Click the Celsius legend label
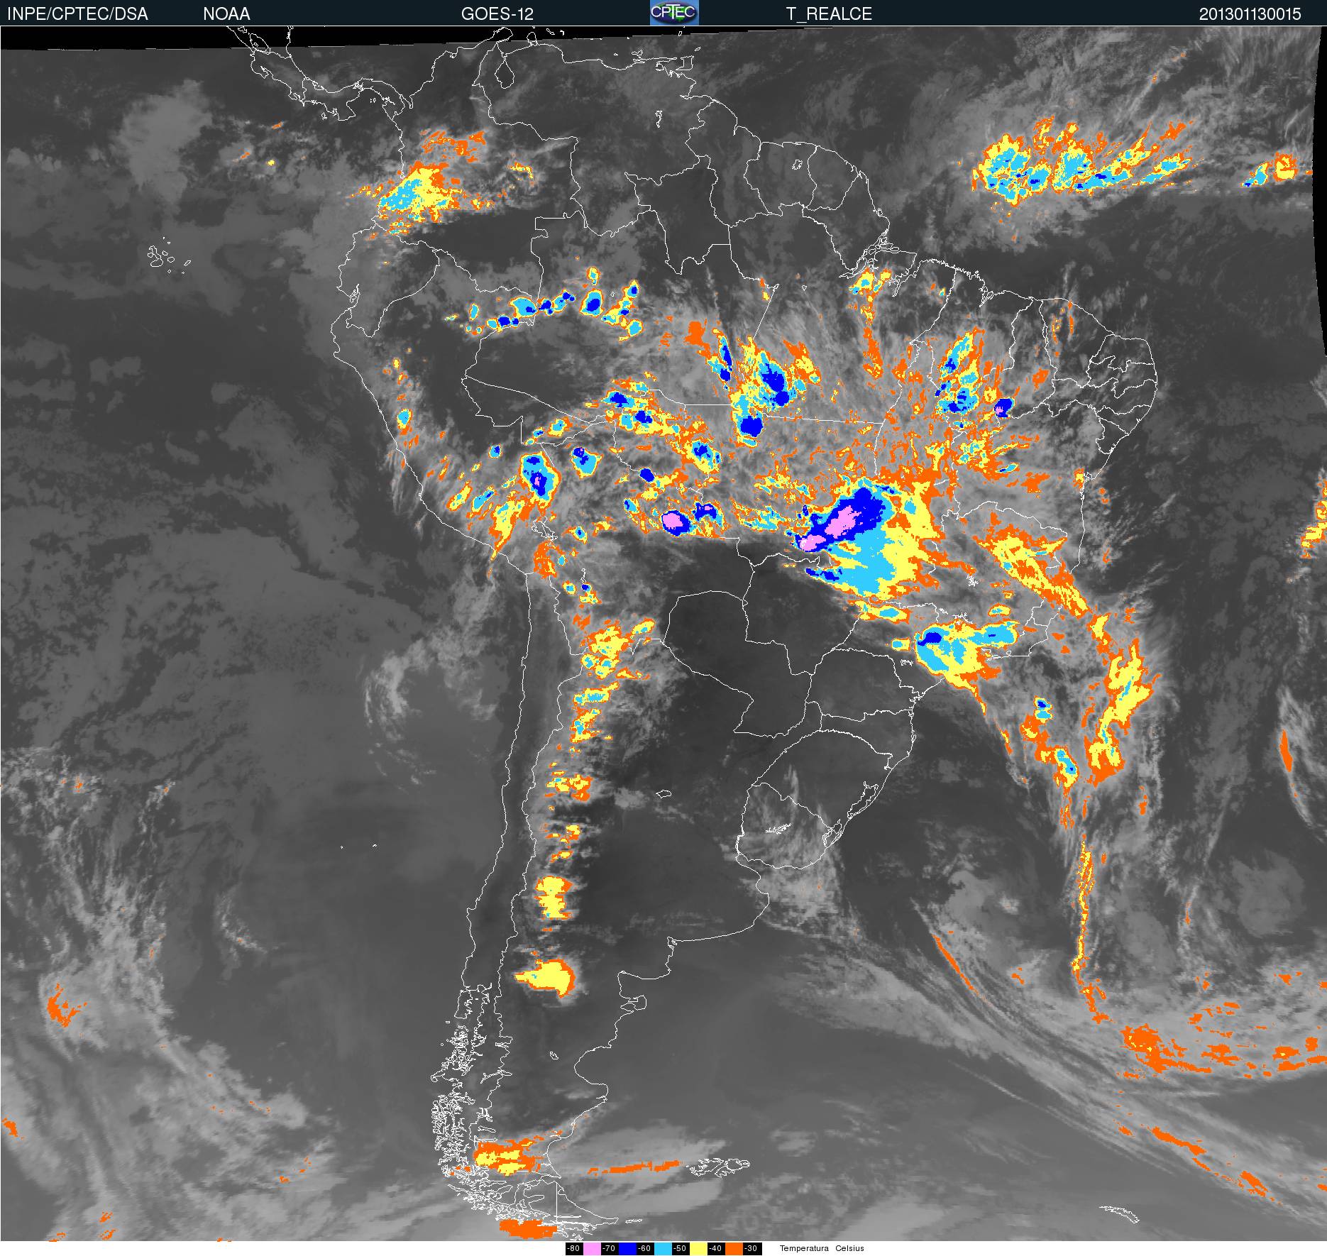The image size is (1327, 1256). coord(849,1248)
